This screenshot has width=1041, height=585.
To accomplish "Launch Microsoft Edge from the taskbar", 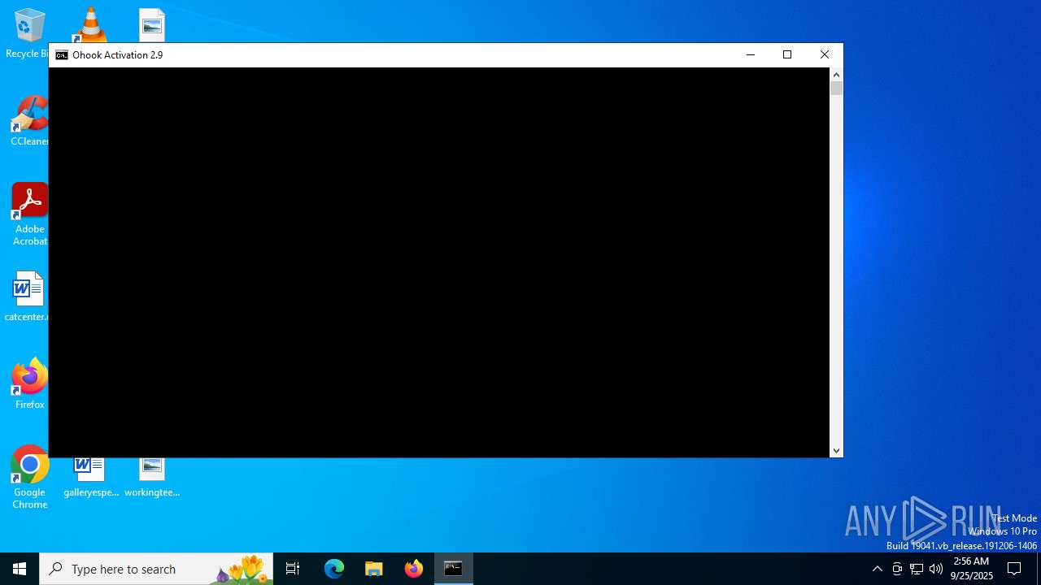I will (x=334, y=569).
